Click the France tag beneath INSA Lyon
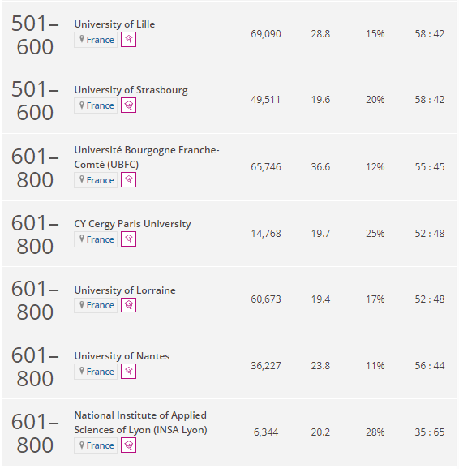This screenshot has height=469, width=459. click(x=96, y=445)
